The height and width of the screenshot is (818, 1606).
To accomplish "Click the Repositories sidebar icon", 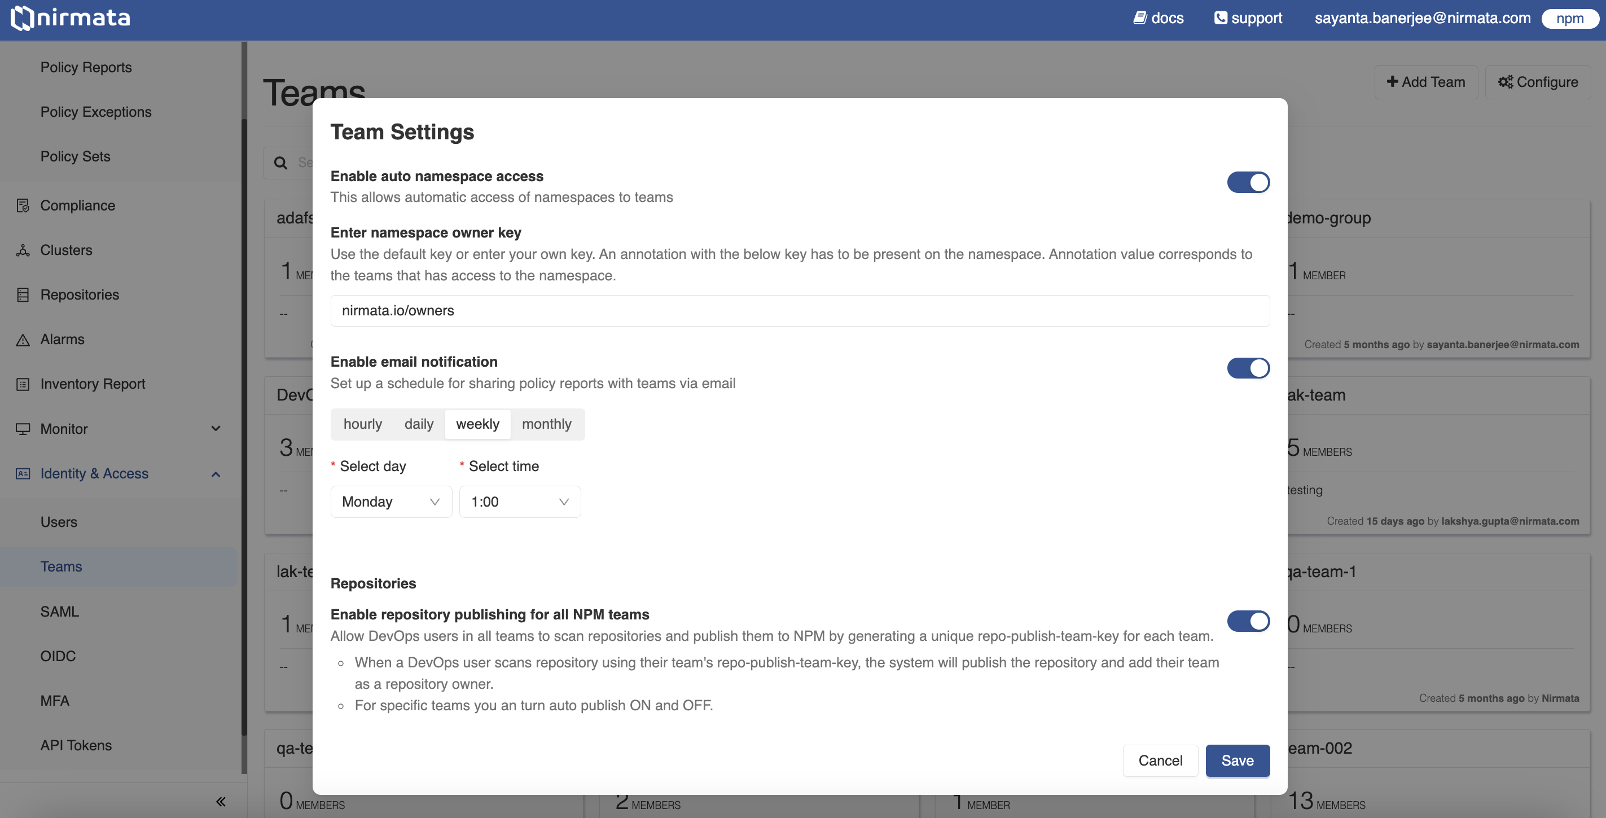I will click(x=23, y=295).
